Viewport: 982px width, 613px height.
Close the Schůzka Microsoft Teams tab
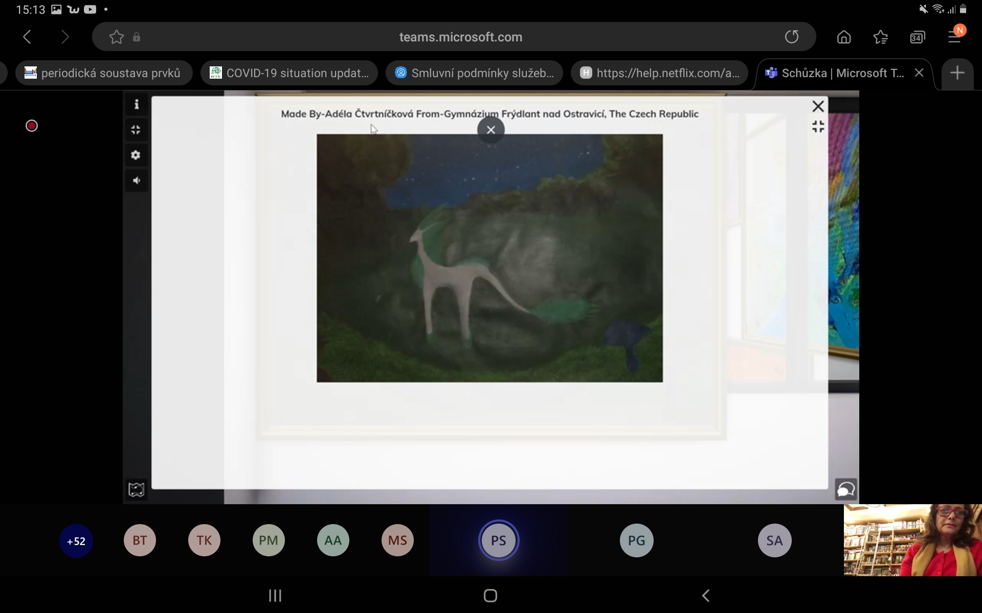tap(919, 73)
